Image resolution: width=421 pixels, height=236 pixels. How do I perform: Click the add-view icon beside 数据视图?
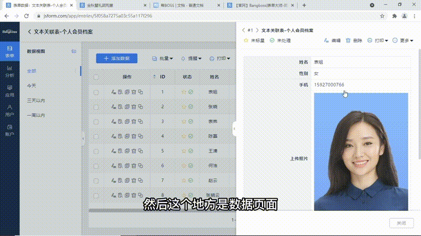click(74, 51)
